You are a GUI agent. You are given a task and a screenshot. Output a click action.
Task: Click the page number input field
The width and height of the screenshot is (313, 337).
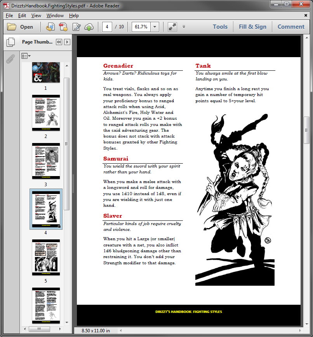pyautogui.click(x=107, y=27)
